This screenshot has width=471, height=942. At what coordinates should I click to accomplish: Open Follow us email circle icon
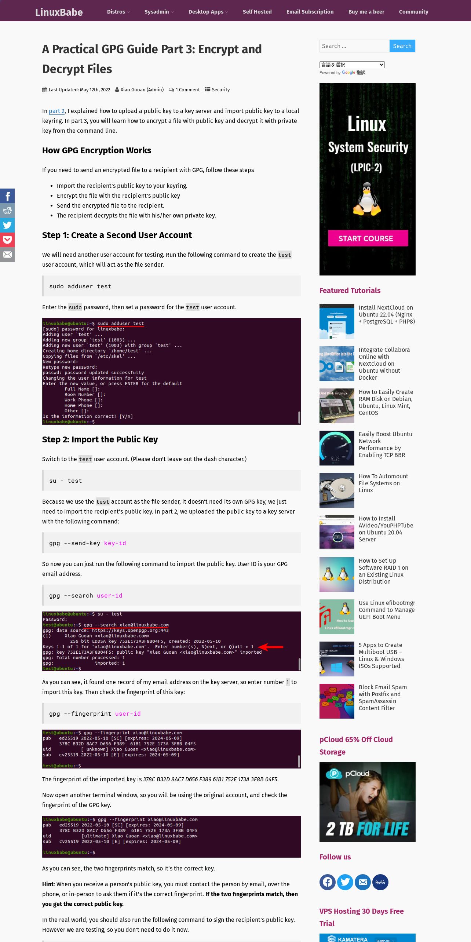click(x=363, y=882)
